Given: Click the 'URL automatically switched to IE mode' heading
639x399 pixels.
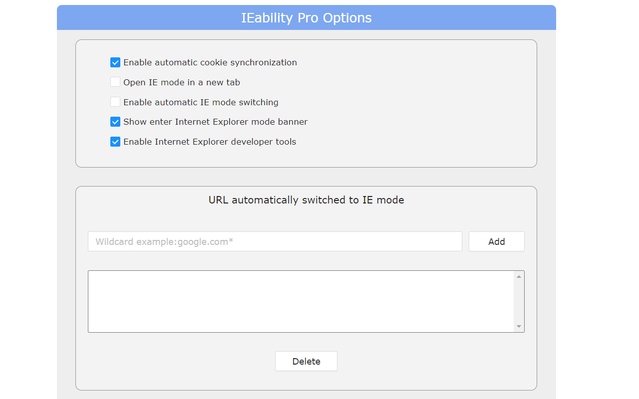Looking at the screenshot, I should pyautogui.click(x=306, y=199).
